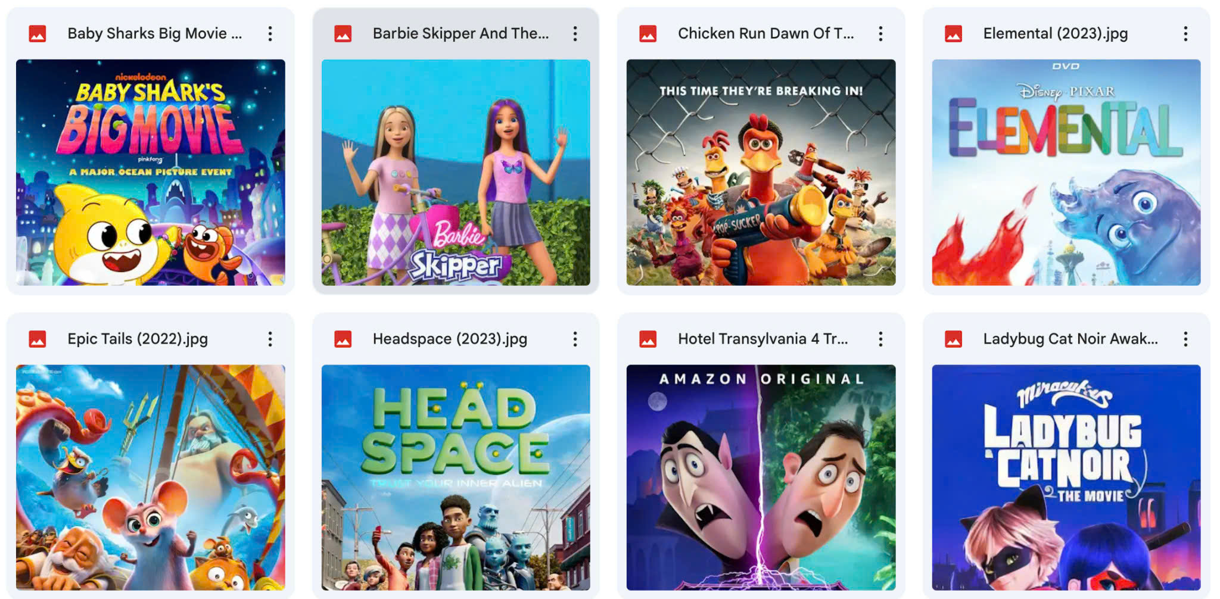Click the Epic Tails (2022).jpg file name

pos(138,339)
